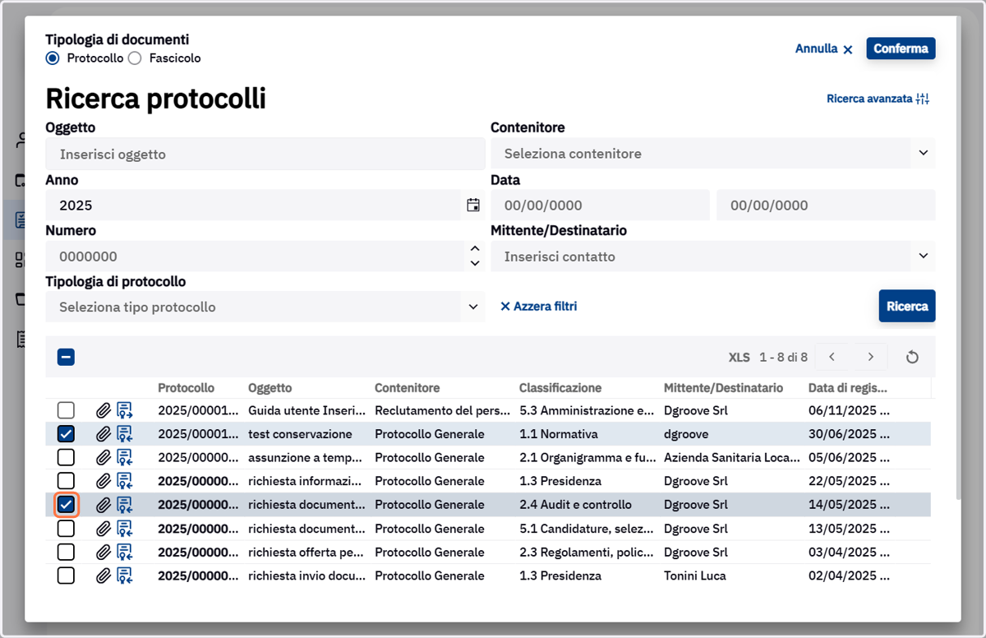Click protocol document icon in the Tonini Luca row
Viewport: 986px width, 638px height.
pyautogui.click(x=125, y=576)
